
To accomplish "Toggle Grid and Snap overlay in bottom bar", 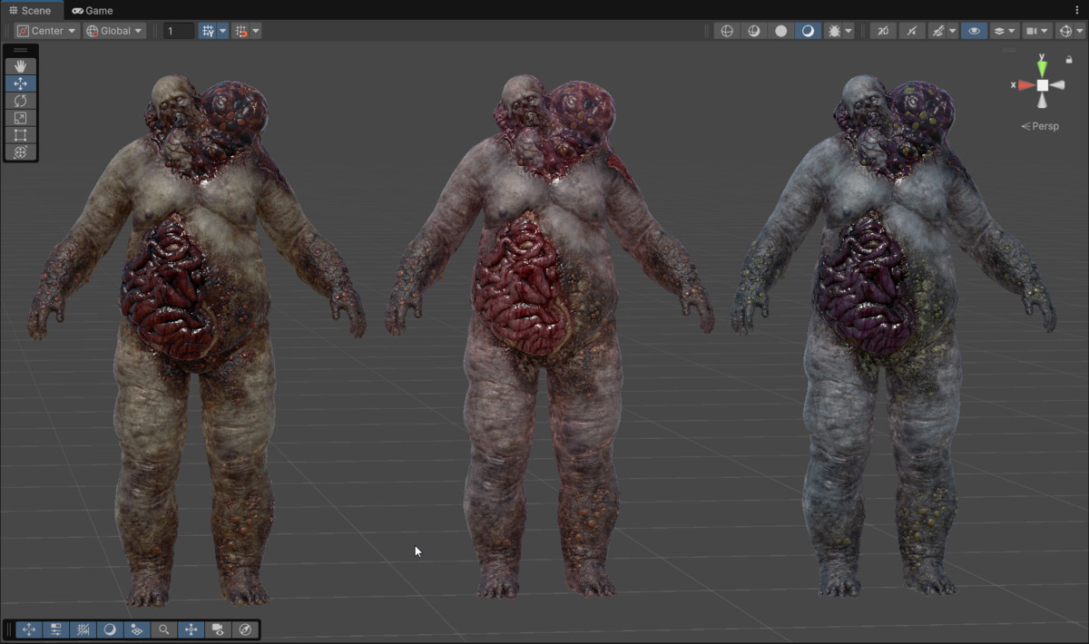I will click(x=83, y=629).
